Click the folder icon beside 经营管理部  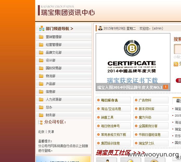pyautogui.click(x=41, y=45)
